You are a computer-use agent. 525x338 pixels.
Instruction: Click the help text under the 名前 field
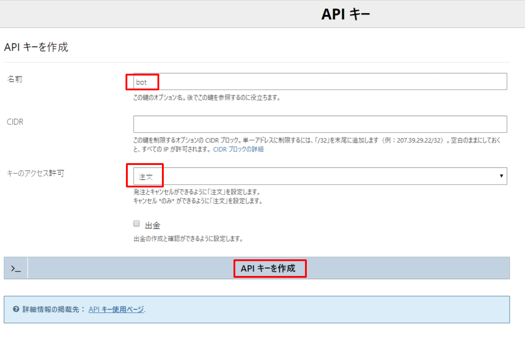[x=206, y=98]
